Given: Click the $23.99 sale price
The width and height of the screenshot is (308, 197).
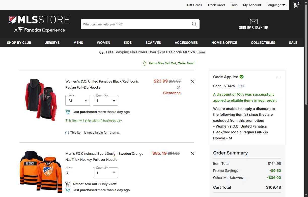Looking at the screenshot, I should [161, 81].
